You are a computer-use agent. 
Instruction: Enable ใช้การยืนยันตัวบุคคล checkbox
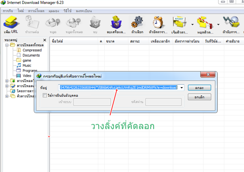pos(45,95)
